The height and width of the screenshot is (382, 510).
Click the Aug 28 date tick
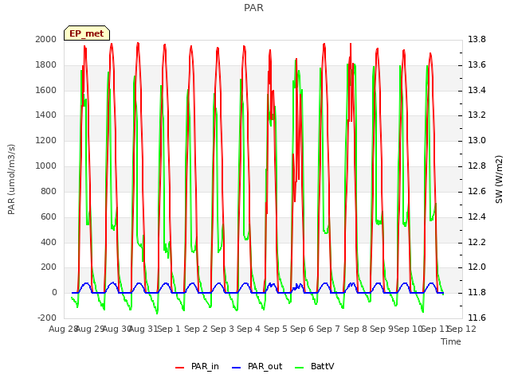[x=63, y=329]
